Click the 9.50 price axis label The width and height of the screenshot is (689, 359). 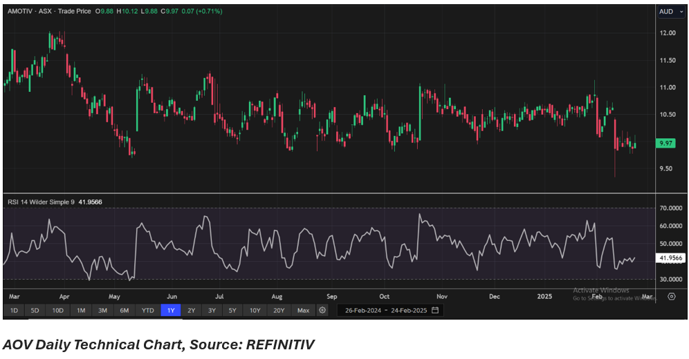coord(665,168)
